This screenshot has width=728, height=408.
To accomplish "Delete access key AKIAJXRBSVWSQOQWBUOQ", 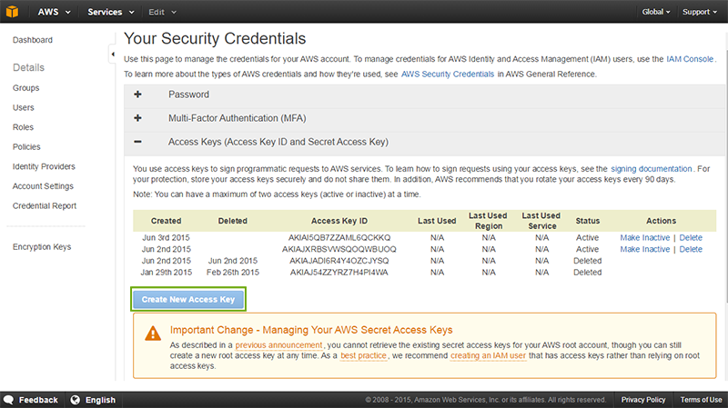I will 691,249.
